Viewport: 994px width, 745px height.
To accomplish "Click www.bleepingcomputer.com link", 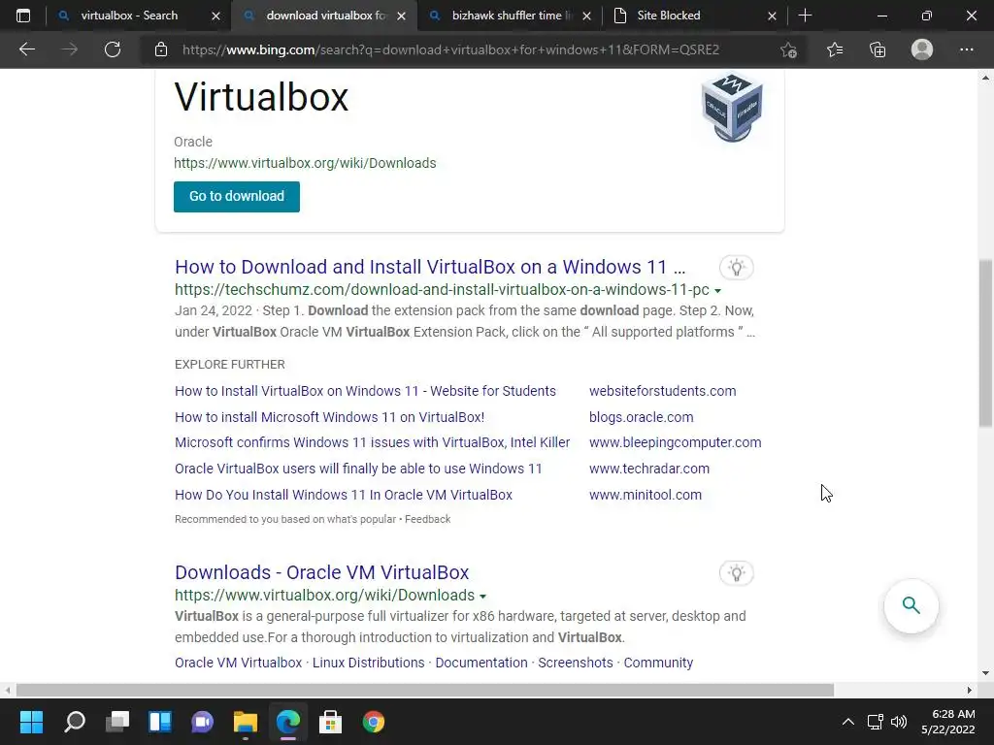I will (x=676, y=442).
